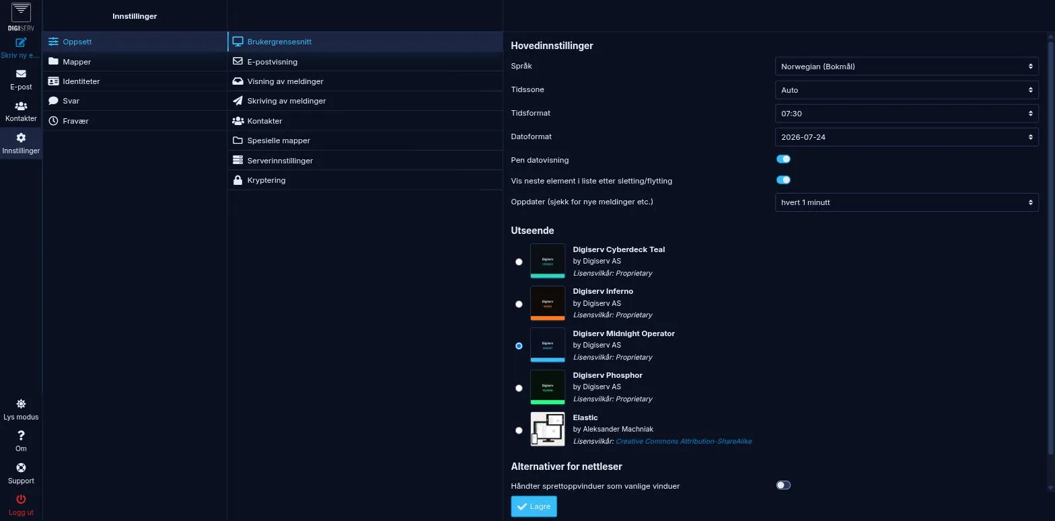This screenshot has height=521, width=1055.
Task: Open the Kontakter settings section row
Action: click(365, 121)
